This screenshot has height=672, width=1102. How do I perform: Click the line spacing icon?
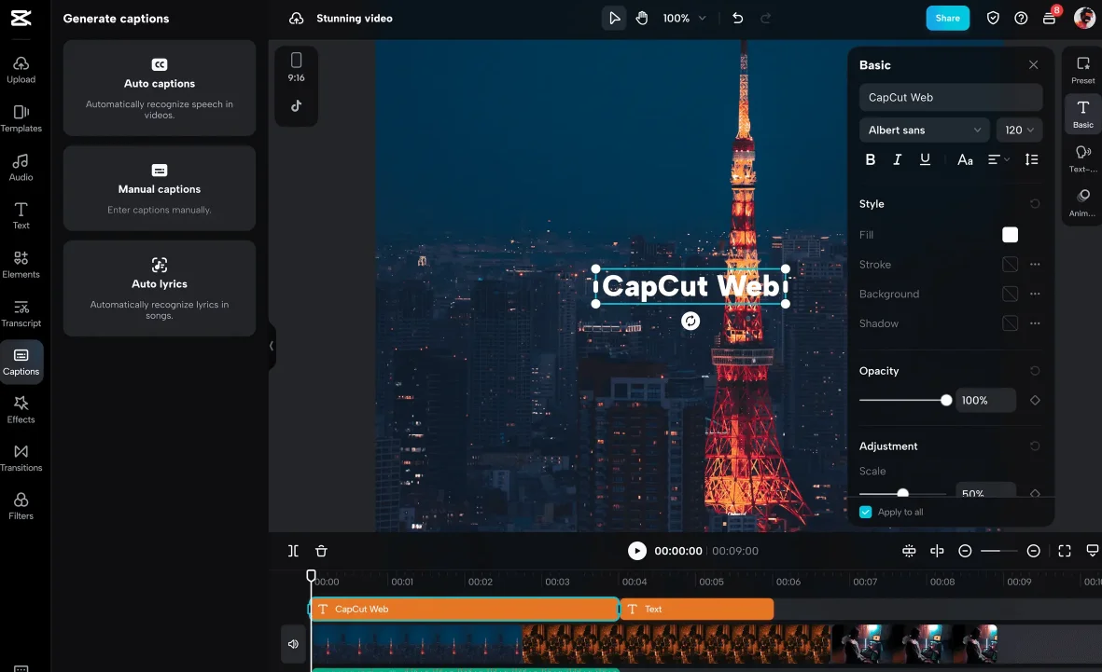pos(1032,159)
